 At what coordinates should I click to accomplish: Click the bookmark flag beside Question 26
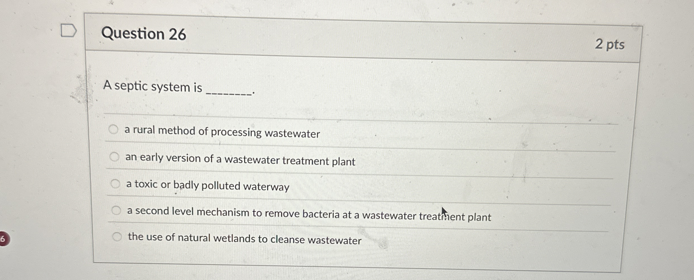68,31
